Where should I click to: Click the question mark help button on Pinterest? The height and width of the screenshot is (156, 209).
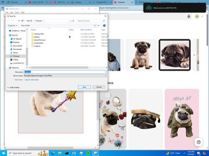pyautogui.click(x=199, y=142)
